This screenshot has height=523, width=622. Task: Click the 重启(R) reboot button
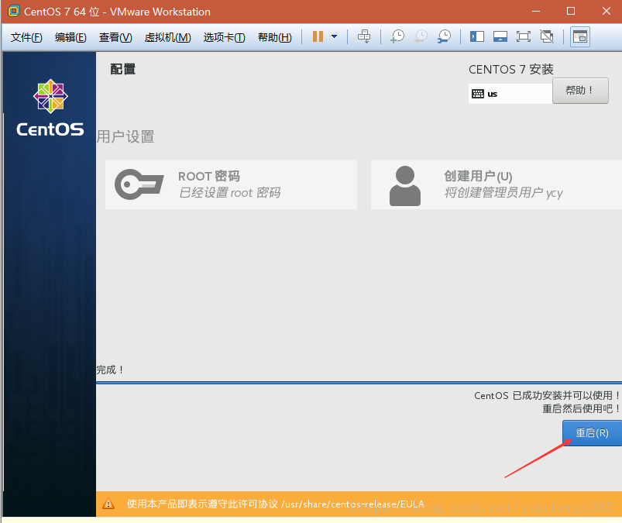[592, 433]
